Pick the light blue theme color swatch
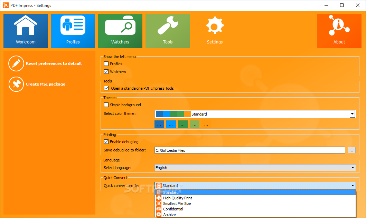This screenshot has width=366, height=218. tap(171, 125)
